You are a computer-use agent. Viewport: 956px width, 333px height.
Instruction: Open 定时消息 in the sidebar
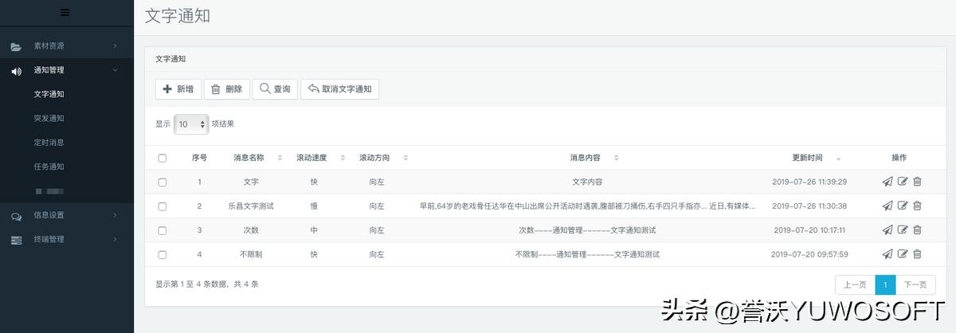pyautogui.click(x=49, y=143)
